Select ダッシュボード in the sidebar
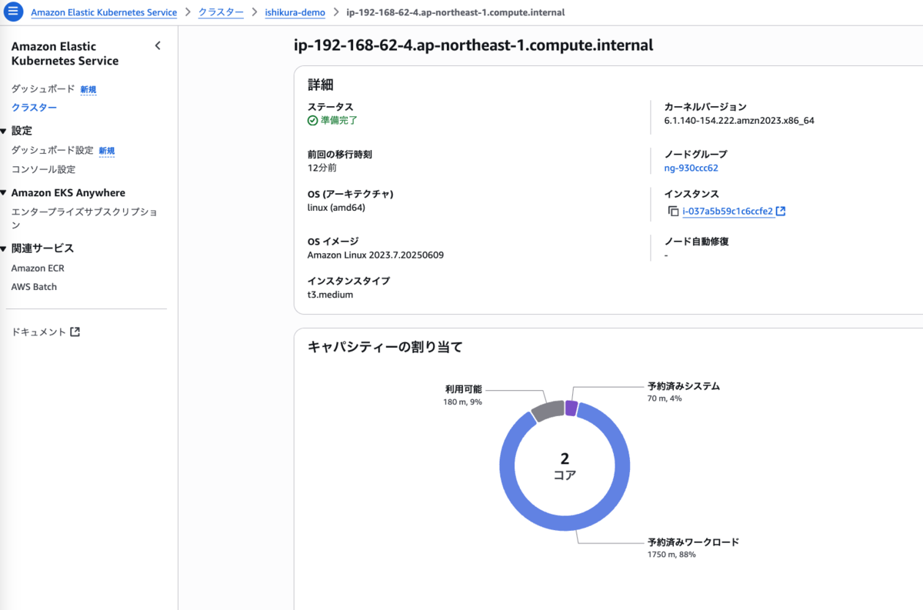Screen dimensions: 923x610 (x=43, y=89)
